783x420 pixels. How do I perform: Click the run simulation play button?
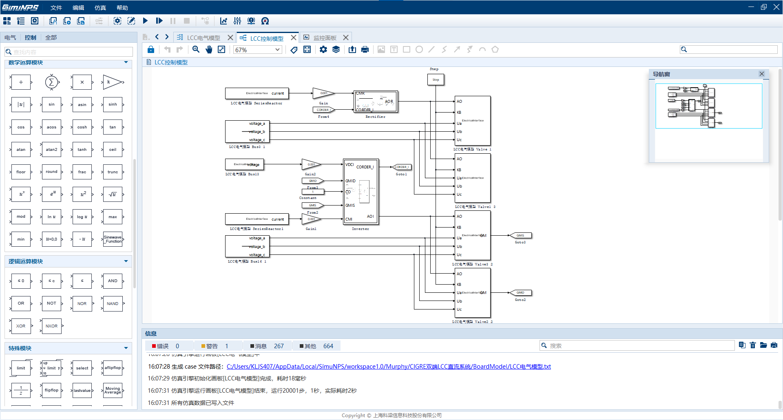pyautogui.click(x=145, y=21)
